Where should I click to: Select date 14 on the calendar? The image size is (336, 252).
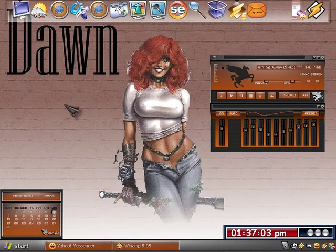(x=8, y=219)
